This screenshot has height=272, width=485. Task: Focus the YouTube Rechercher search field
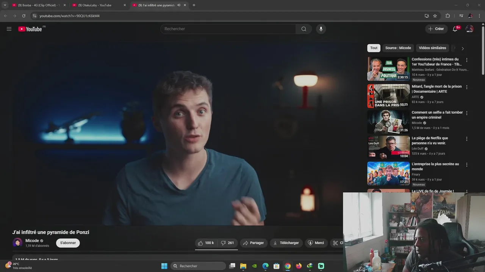228,29
